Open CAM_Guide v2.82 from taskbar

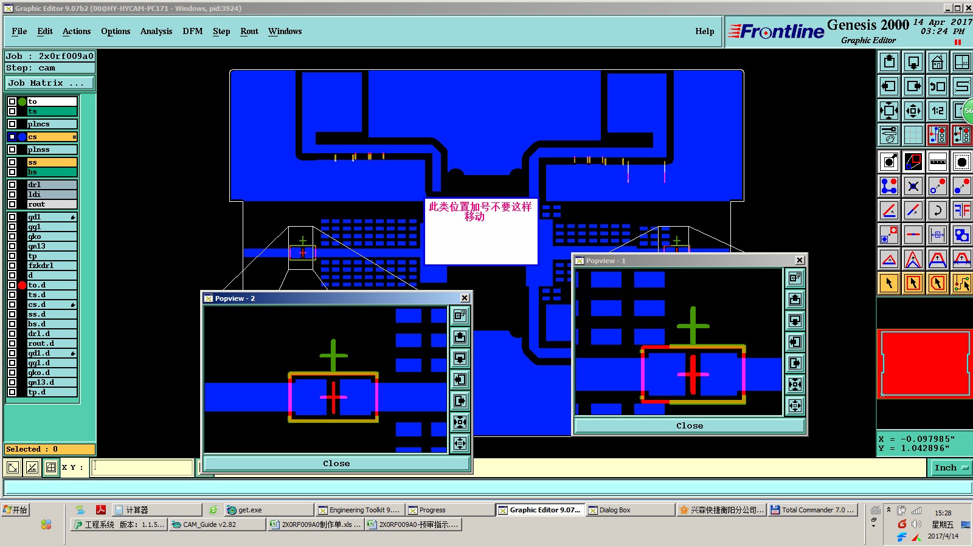pyautogui.click(x=216, y=525)
